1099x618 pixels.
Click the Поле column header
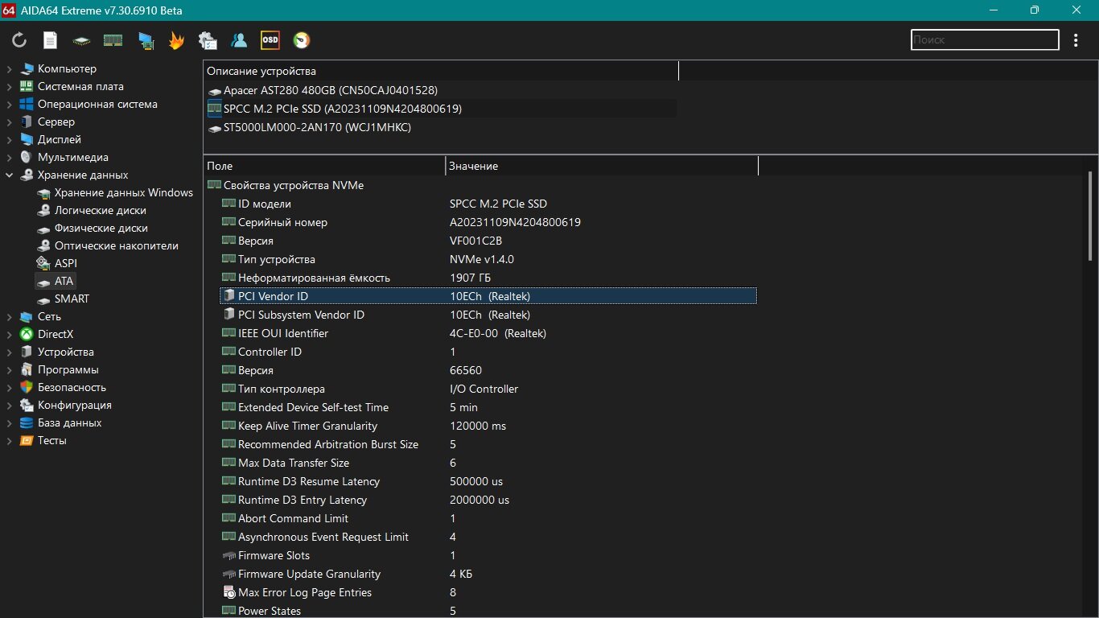click(324, 166)
